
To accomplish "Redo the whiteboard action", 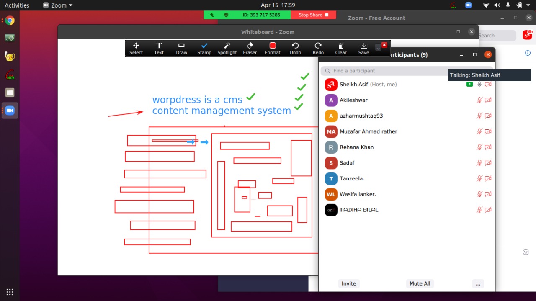I will click(318, 48).
